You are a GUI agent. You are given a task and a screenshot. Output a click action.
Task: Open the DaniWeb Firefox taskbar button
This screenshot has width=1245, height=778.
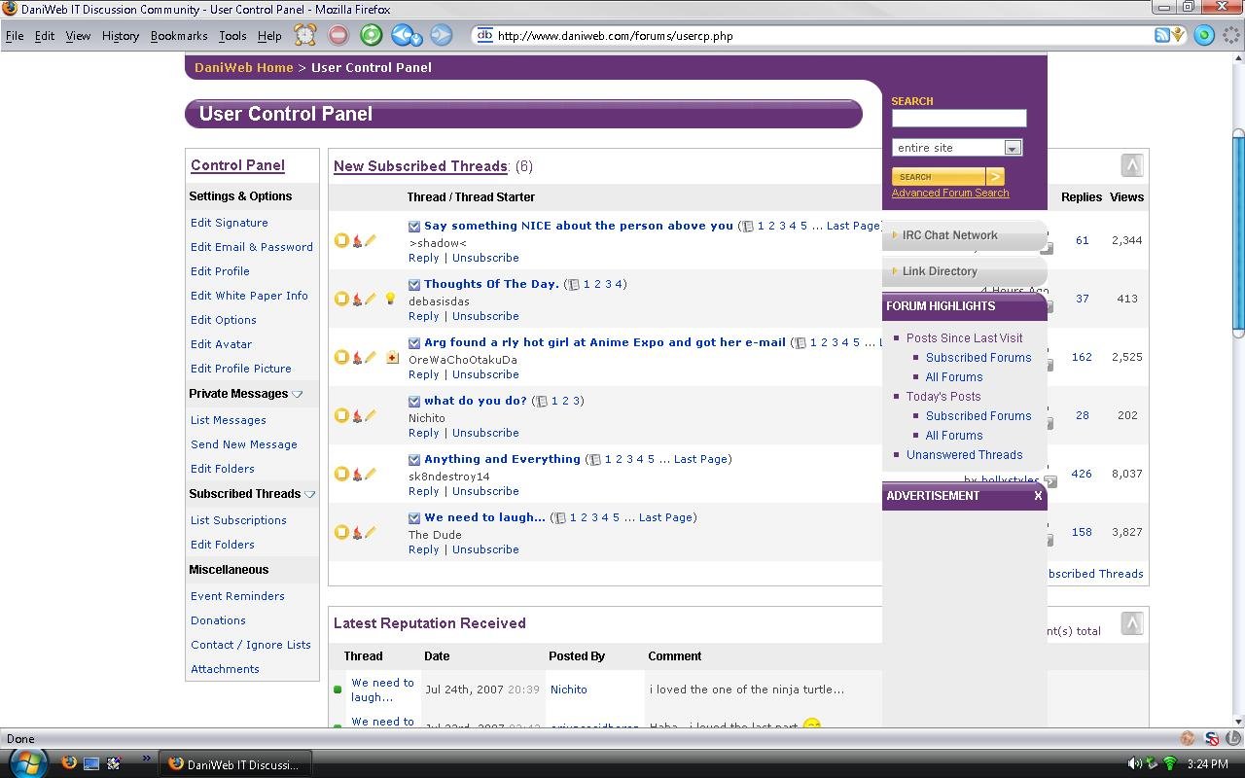click(235, 763)
